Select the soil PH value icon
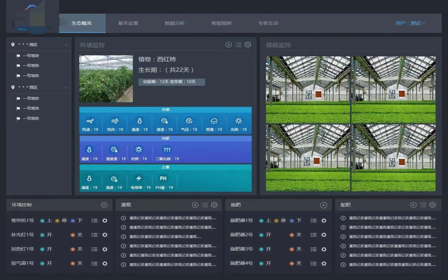Viewport: 448px width, 280px height. [163, 179]
